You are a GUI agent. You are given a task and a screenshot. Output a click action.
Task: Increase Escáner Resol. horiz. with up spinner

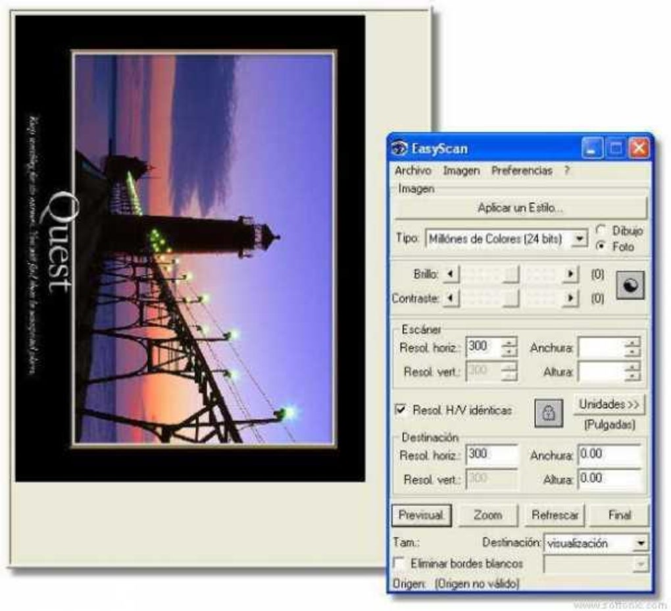coord(509,342)
